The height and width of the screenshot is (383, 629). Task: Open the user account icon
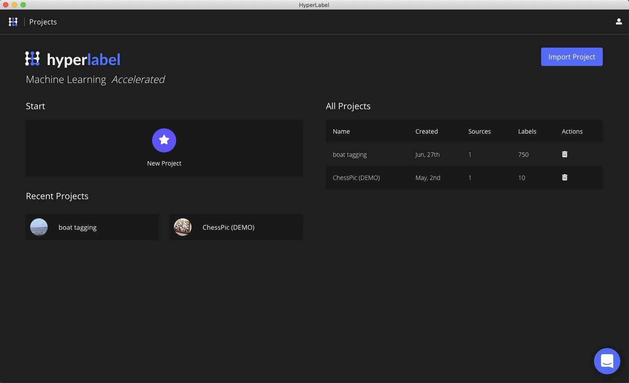[x=619, y=21]
